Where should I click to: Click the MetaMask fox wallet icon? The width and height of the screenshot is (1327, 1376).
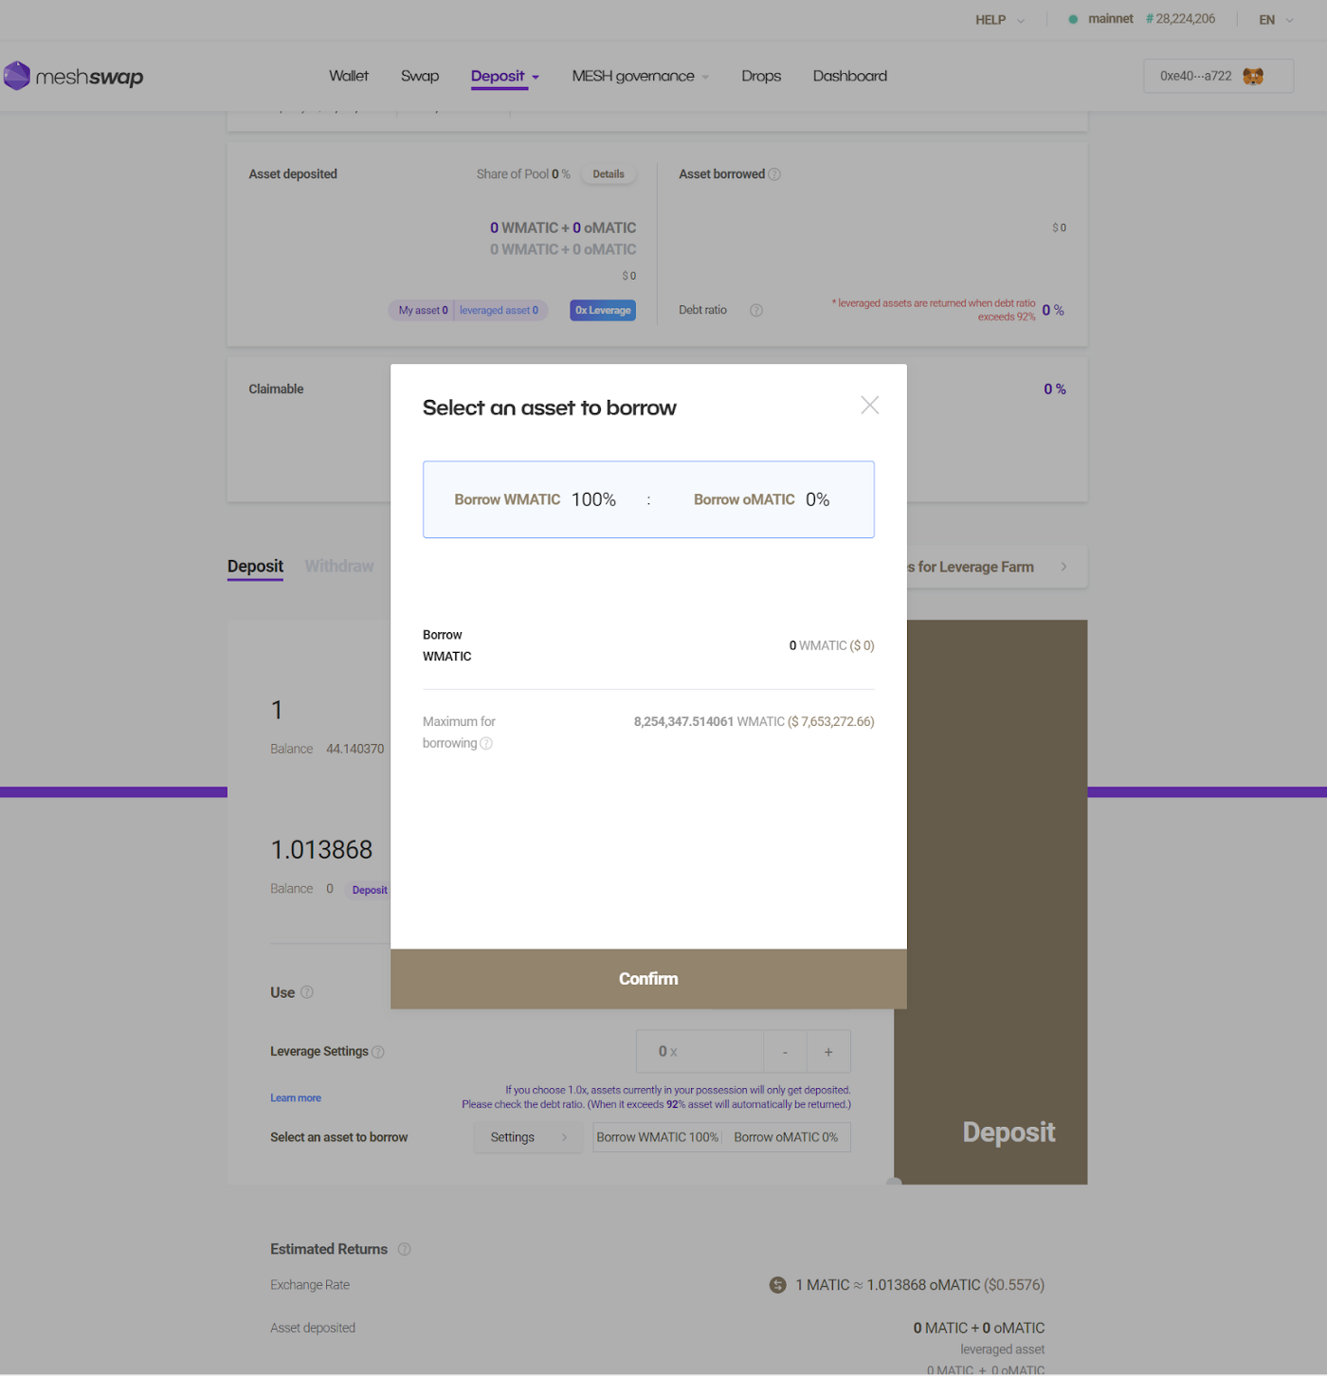point(1253,76)
